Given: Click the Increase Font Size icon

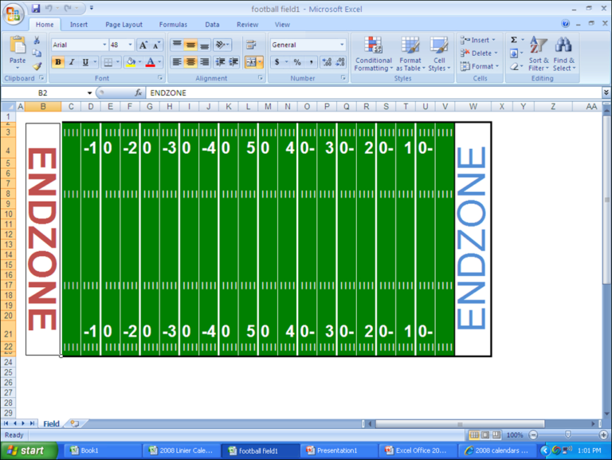Looking at the screenshot, I should [143, 45].
